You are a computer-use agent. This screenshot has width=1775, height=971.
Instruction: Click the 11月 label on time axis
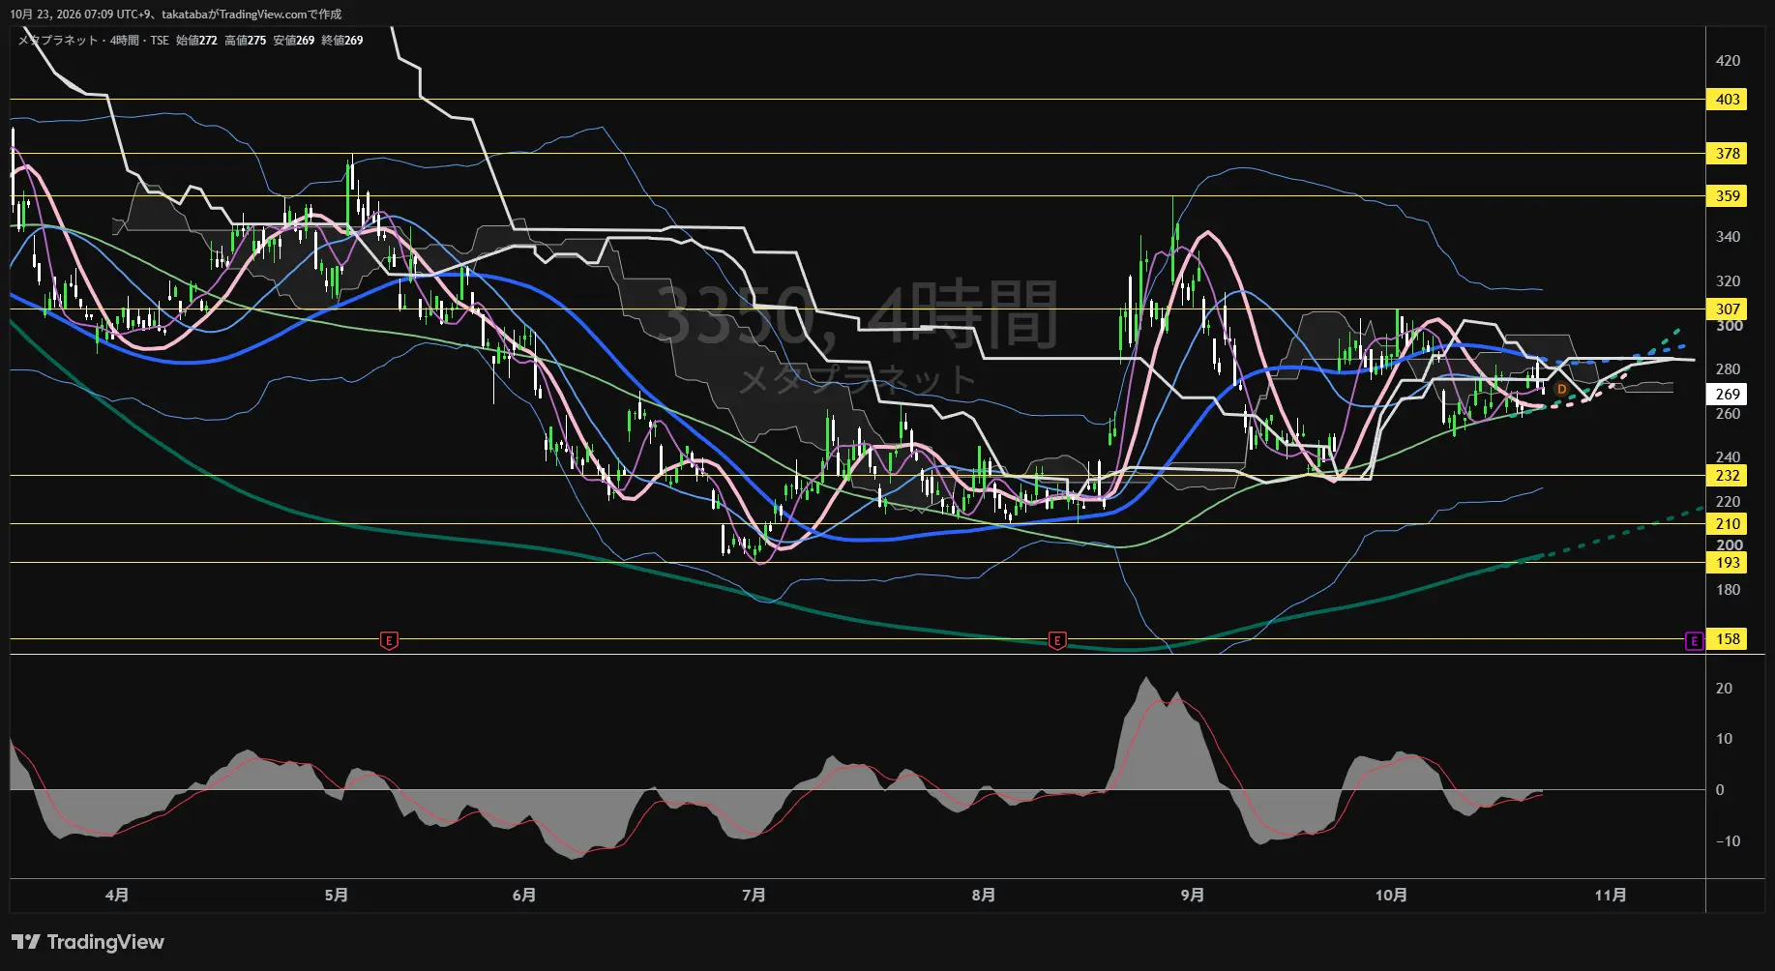1611,896
